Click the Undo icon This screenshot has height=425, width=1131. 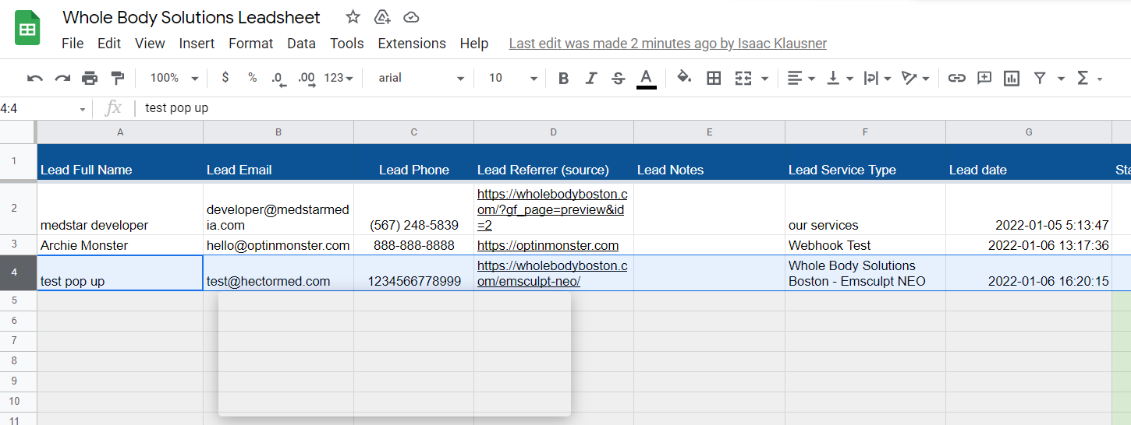tap(35, 78)
